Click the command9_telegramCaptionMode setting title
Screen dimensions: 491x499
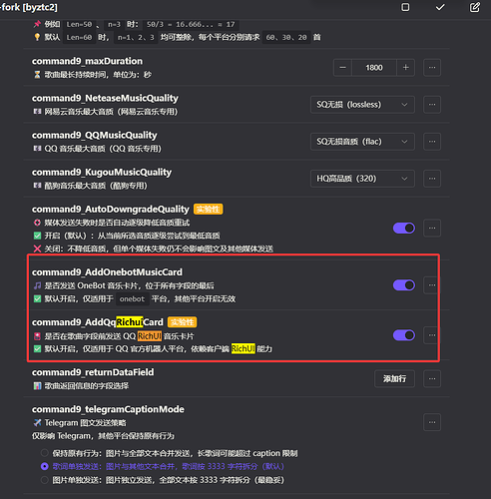(108, 409)
